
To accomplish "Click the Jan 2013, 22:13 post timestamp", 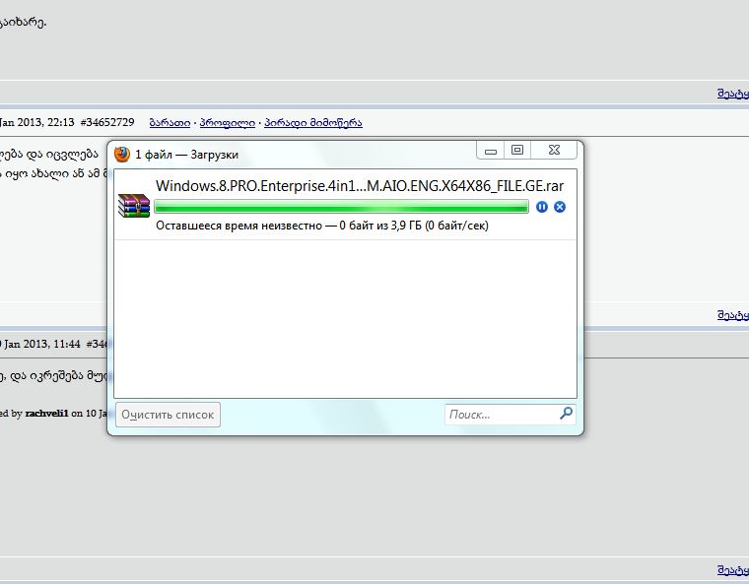I will [x=36, y=122].
